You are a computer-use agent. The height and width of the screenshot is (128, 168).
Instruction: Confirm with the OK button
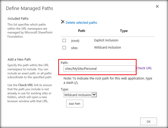click(148, 121)
